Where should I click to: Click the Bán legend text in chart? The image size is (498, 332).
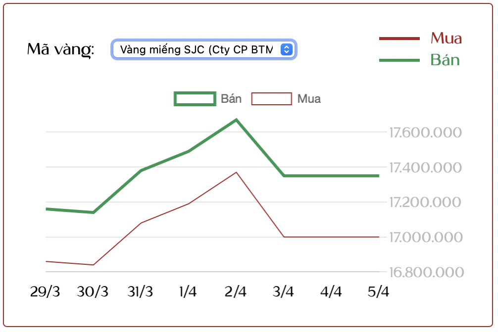tap(231, 99)
